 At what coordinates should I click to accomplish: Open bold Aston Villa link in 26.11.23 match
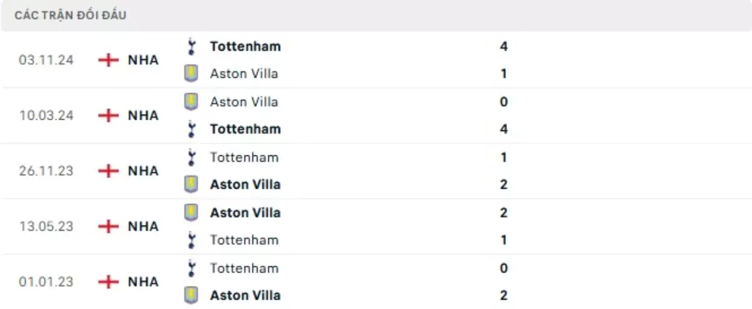(245, 184)
